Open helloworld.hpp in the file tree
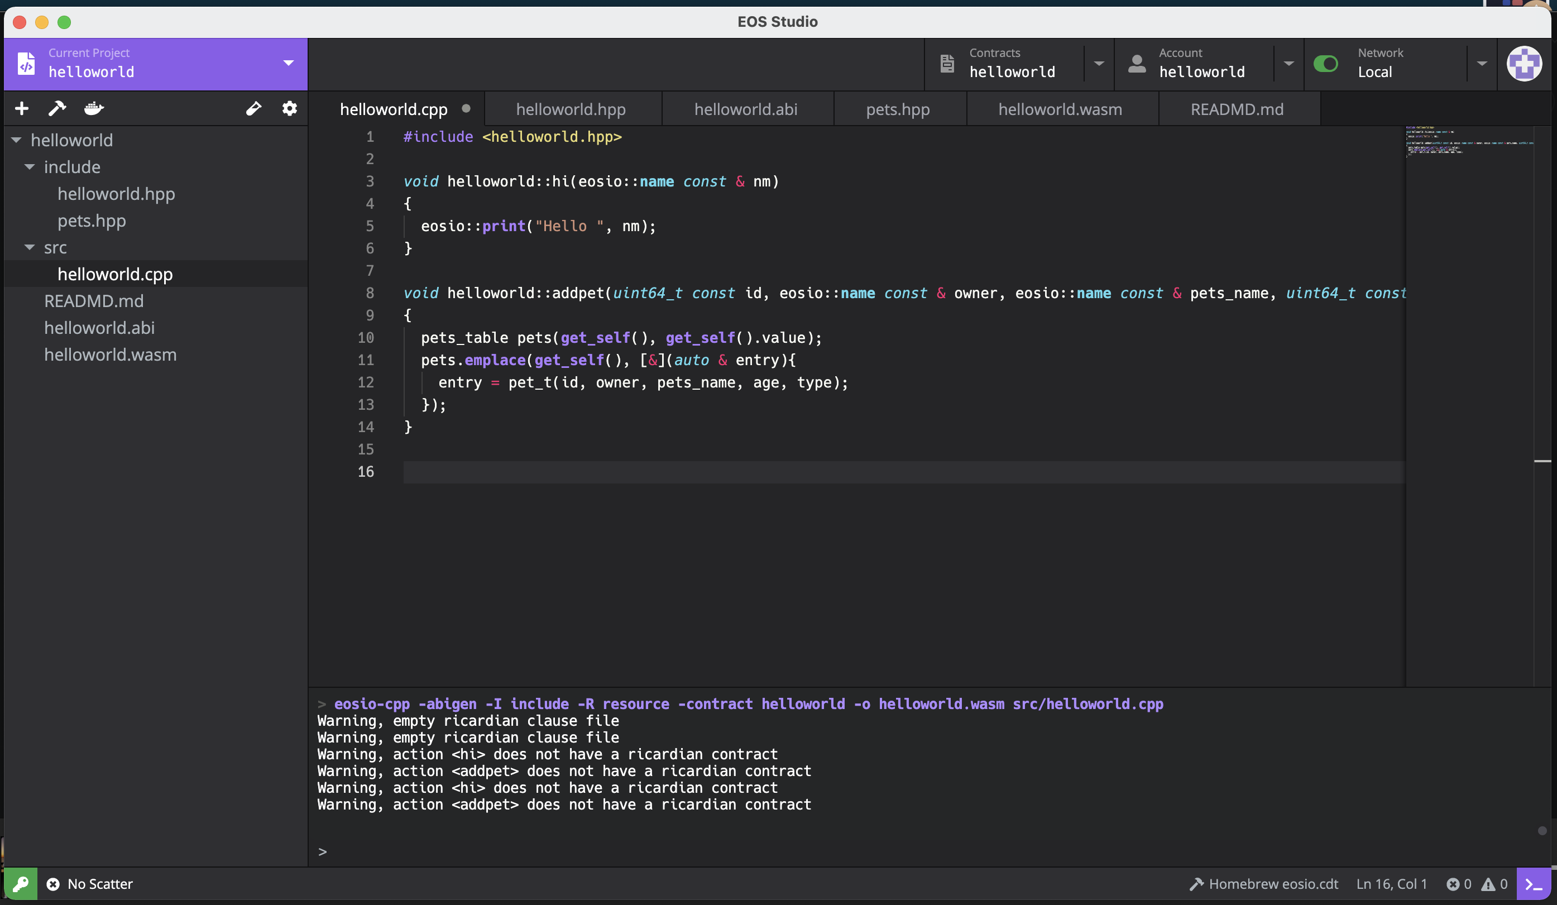Viewport: 1557px width, 905px height. (x=116, y=194)
